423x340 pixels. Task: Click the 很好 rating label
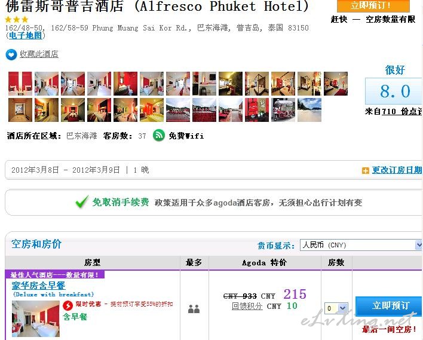[395, 70]
